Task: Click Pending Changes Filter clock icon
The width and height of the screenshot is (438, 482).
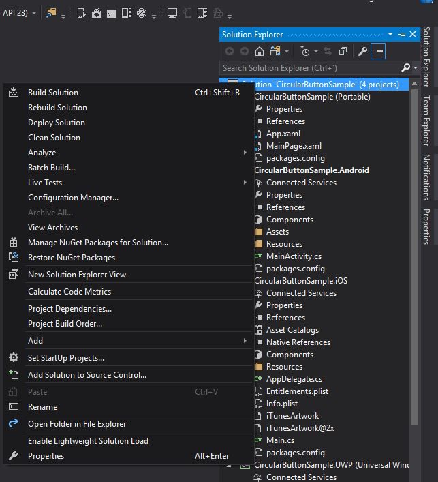Action: [304, 51]
